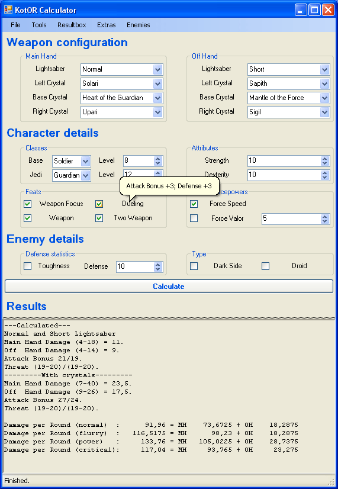Click the Calculate button
The image size is (338, 489).
[x=169, y=287]
